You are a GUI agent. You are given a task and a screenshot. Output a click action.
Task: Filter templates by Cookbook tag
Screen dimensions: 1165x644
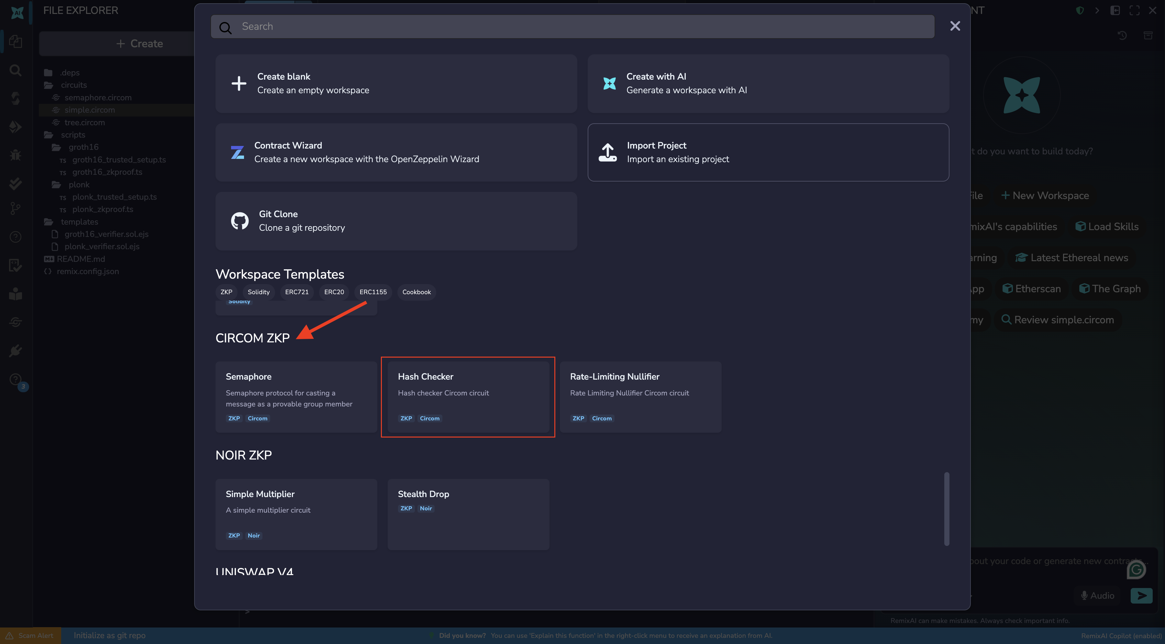click(x=416, y=292)
